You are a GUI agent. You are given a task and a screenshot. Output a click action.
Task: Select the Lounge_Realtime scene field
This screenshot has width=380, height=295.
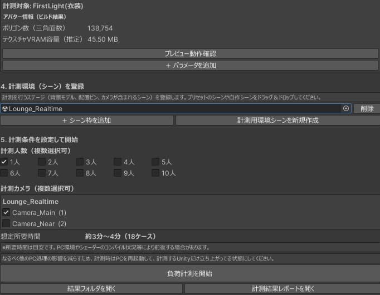tap(176, 109)
